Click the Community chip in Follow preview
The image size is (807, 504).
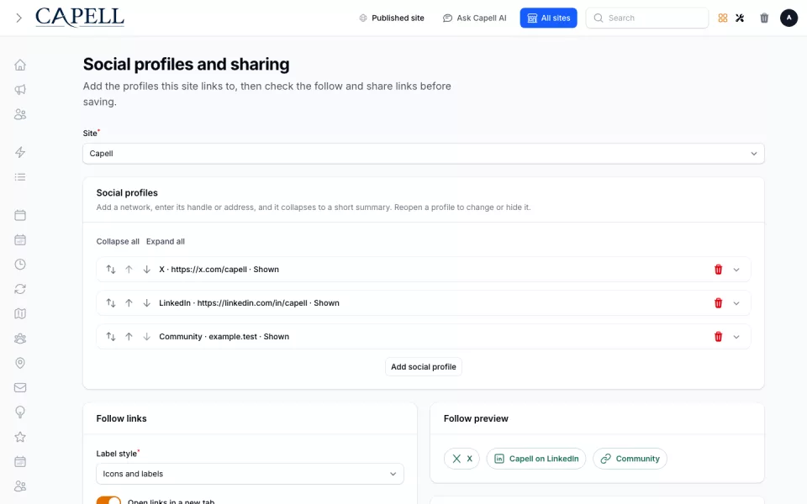click(630, 459)
